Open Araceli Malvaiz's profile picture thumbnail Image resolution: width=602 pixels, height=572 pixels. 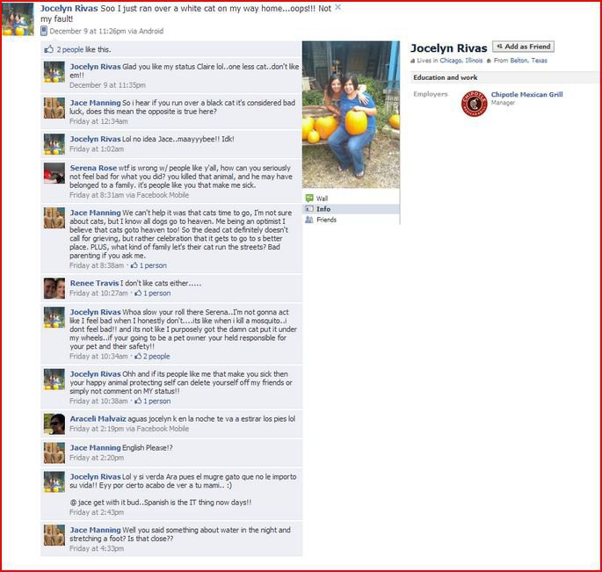click(x=54, y=424)
